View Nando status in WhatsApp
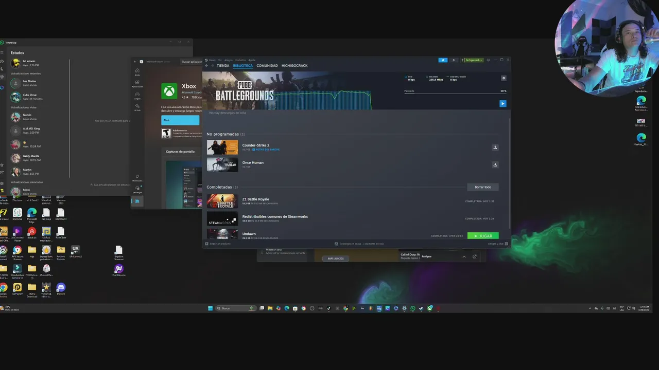This screenshot has width=659, height=370. pyautogui.click(x=40, y=117)
